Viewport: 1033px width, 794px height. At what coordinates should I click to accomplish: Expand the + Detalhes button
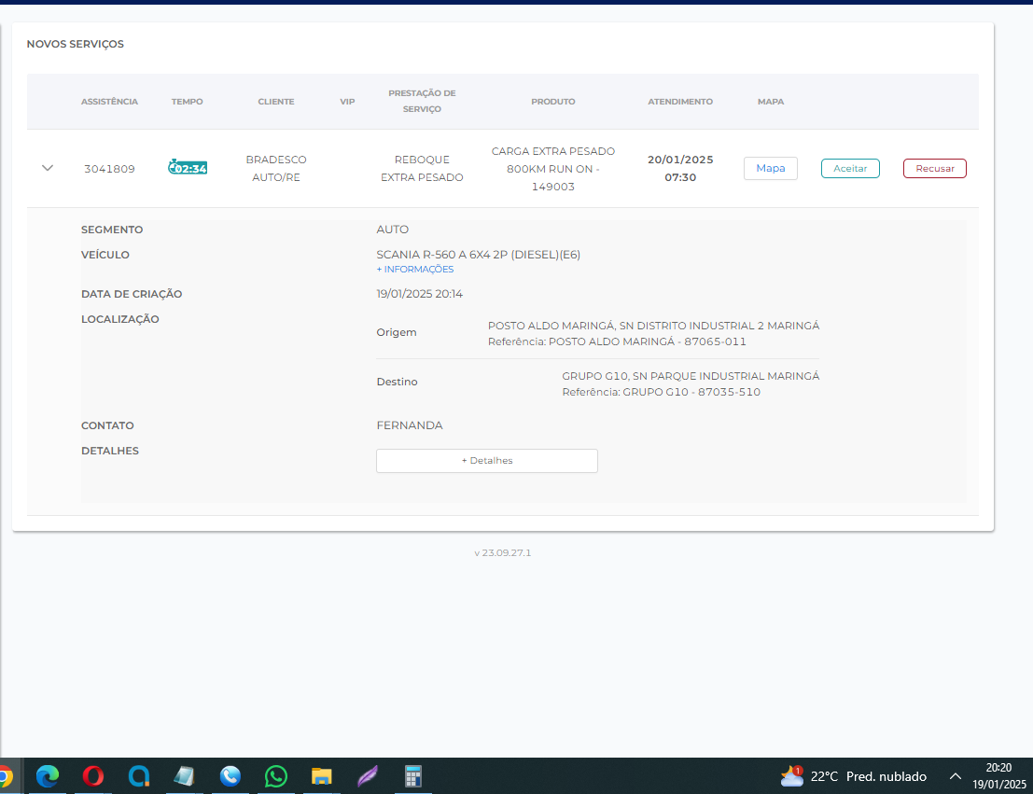pos(486,461)
